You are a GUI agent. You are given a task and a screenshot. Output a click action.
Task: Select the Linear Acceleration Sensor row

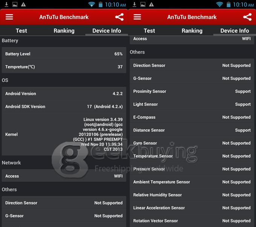(192, 208)
